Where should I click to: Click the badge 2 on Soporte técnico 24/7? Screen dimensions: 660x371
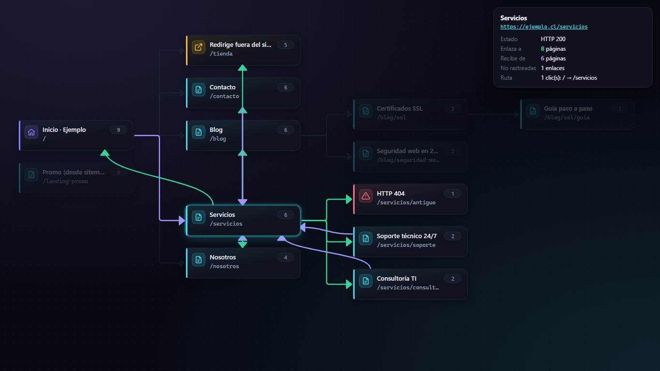point(453,236)
